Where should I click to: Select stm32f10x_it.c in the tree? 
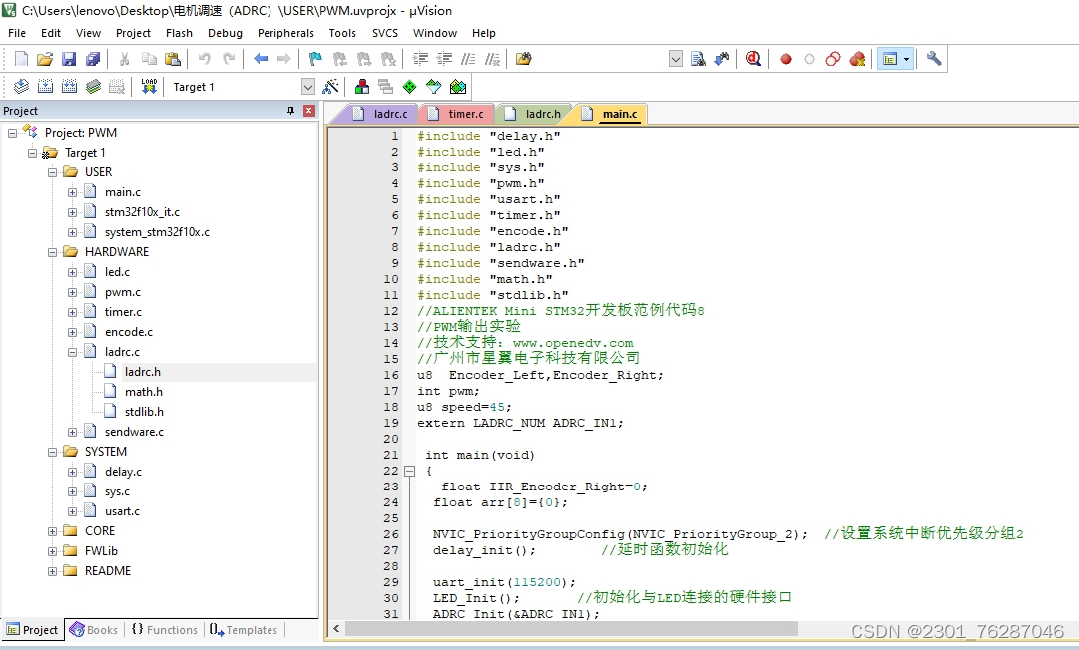(x=142, y=212)
